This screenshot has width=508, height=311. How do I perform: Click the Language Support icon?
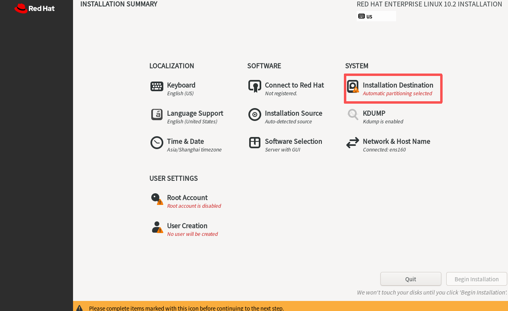157,115
